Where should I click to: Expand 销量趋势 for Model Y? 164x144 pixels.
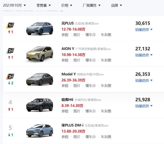coord(144,80)
